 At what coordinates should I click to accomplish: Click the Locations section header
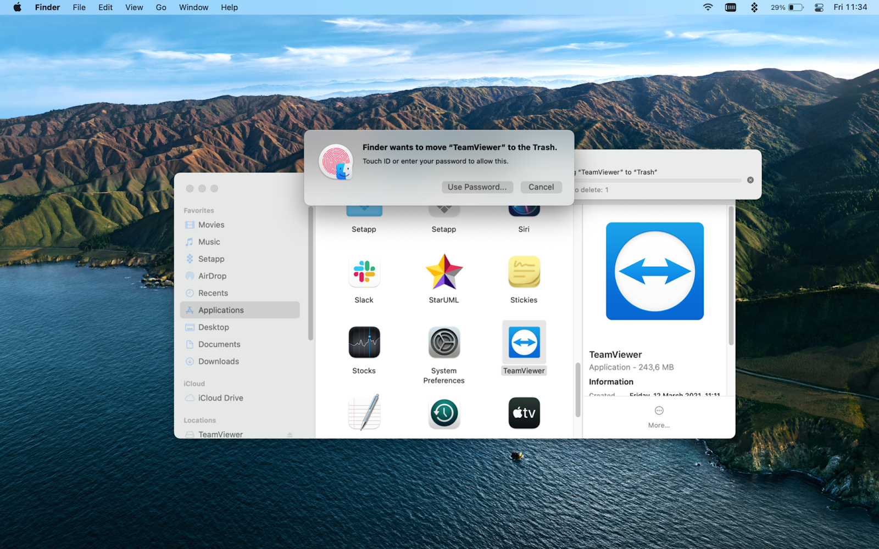coord(199,421)
